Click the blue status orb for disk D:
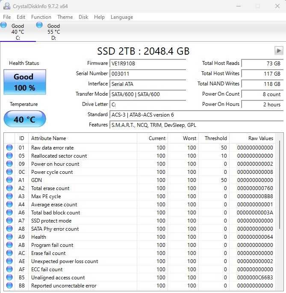This screenshot has width=286, height=293. [39, 25]
